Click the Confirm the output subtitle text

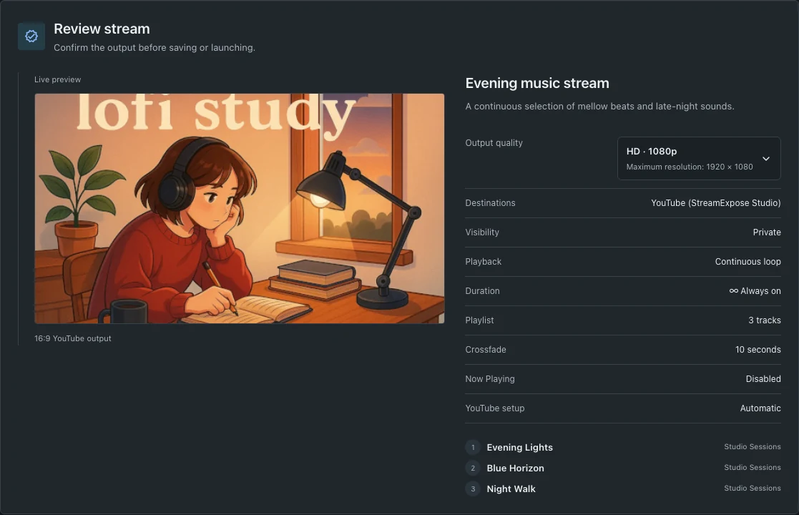[155, 48]
